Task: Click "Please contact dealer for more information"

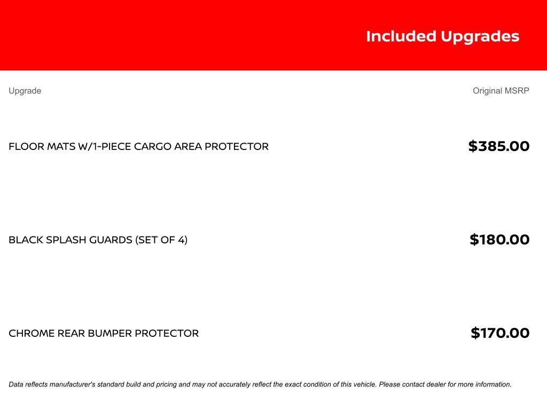Action: (x=445, y=384)
